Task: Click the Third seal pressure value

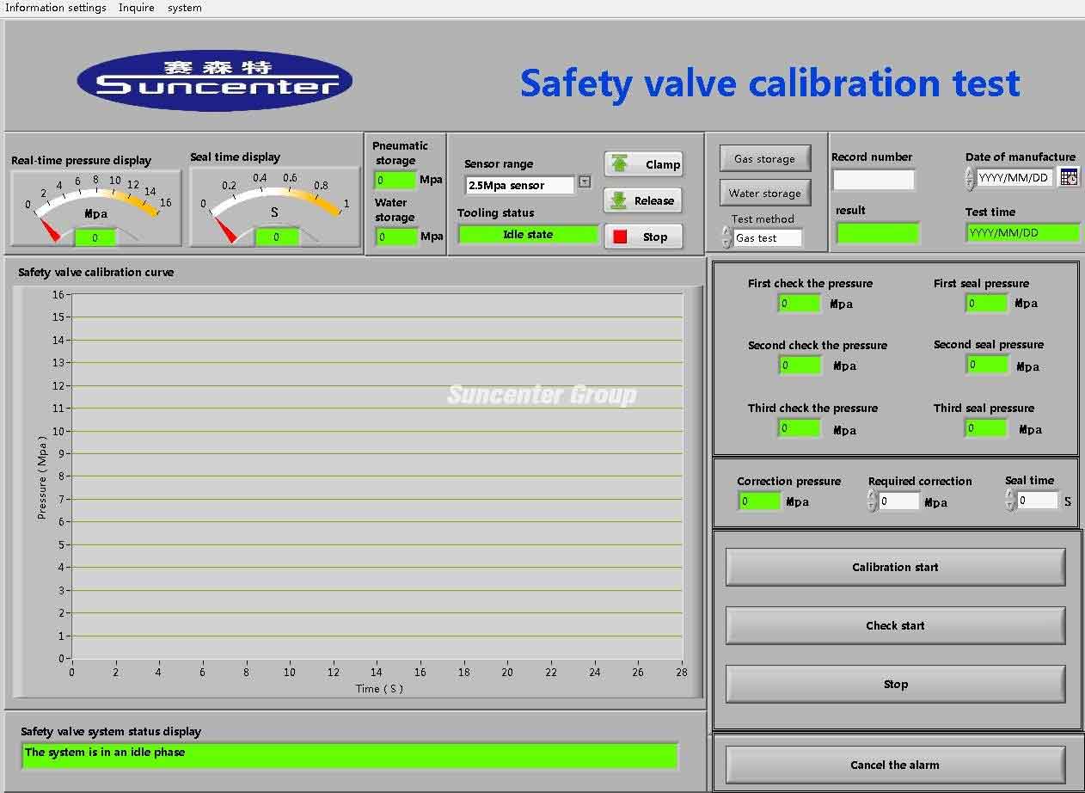Action: (986, 427)
